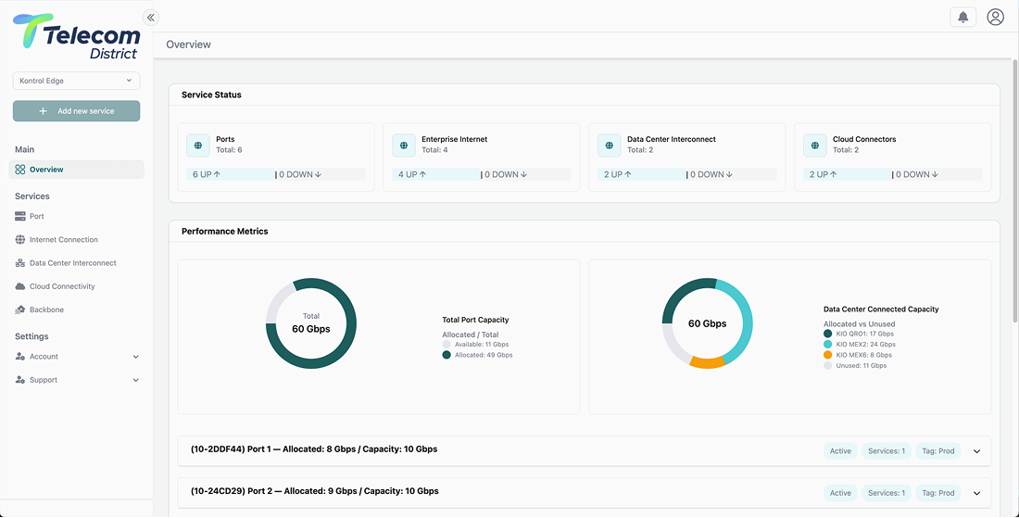Click the vertical page scrollbar
Viewport: 1019px width, 518px height.
[x=1015, y=190]
